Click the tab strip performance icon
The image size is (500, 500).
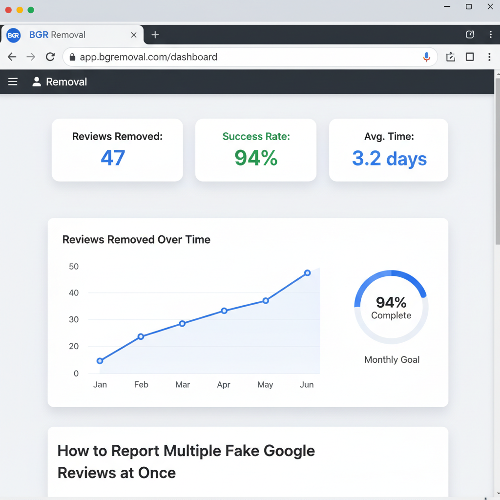pos(470,35)
